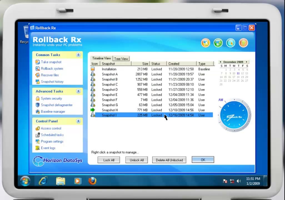Image resolution: width=285 pixels, height=200 pixels.
Task: Click the Event logs icon
Action: coord(37,148)
